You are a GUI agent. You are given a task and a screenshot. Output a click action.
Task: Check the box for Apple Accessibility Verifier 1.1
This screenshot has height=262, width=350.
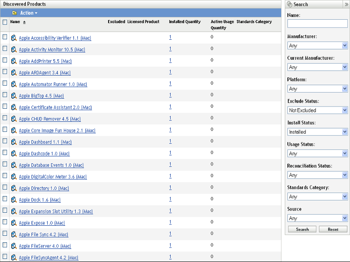pyautogui.click(x=5, y=37)
